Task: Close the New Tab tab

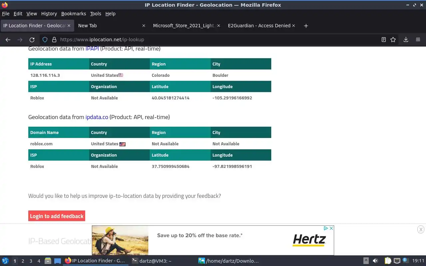Action: [x=144, y=26]
